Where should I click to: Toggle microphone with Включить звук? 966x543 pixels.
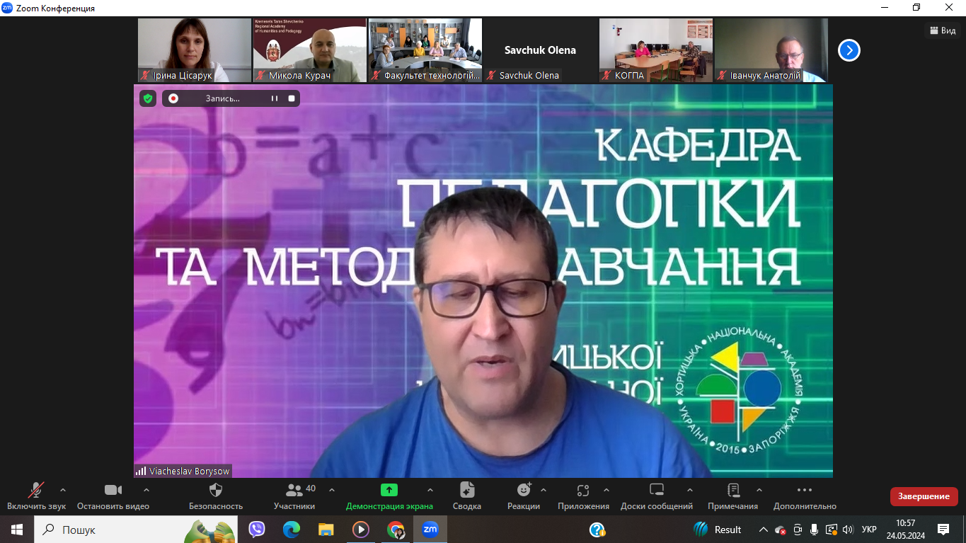pos(36,490)
